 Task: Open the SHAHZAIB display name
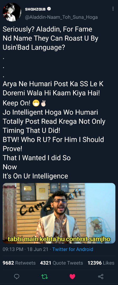(35, 9)
